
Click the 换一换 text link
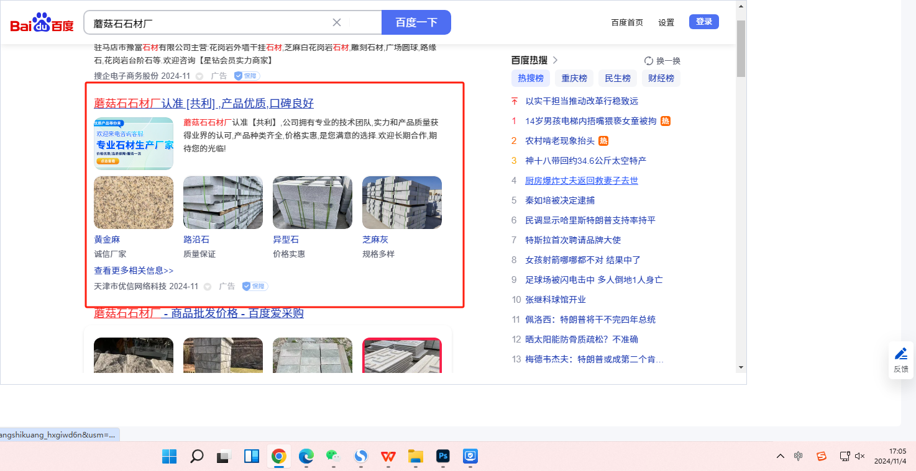pos(669,61)
